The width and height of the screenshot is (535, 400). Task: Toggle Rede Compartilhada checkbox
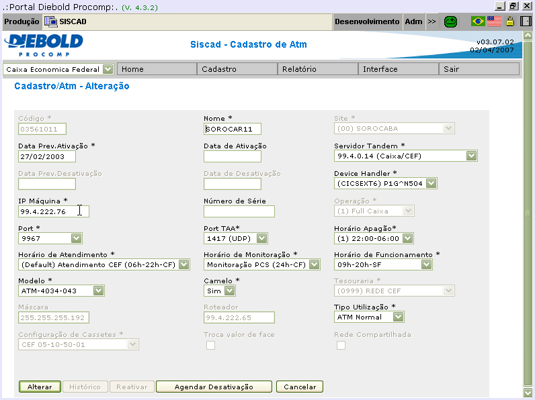(x=341, y=345)
